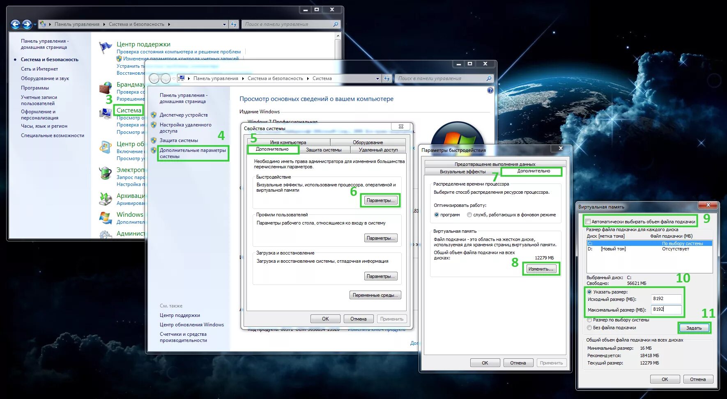Click the Электропитание battery icon

coord(106,173)
